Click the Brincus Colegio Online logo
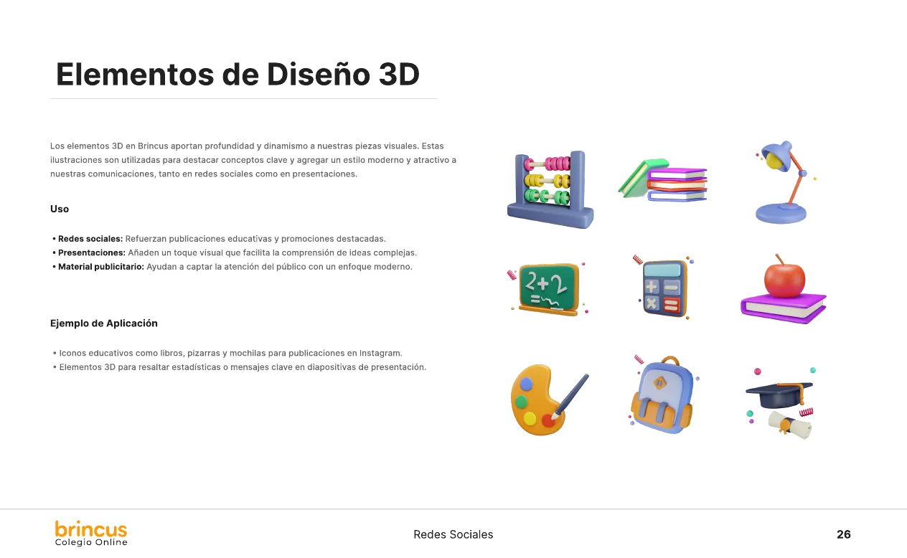The height and width of the screenshot is (558, 907). point(91,534)
